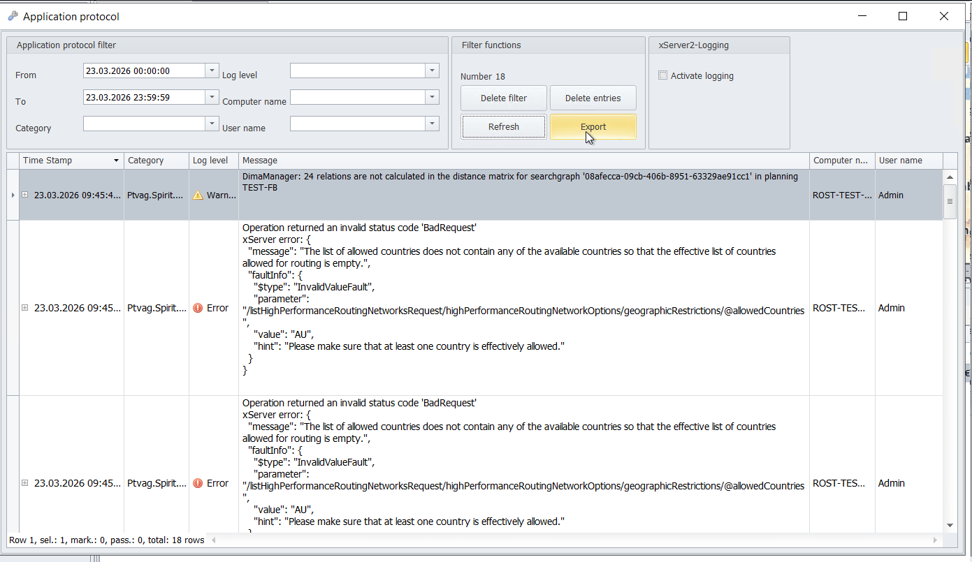Open Time Stamp column sort arrow

pyautogui.click(x=116, y=161)
